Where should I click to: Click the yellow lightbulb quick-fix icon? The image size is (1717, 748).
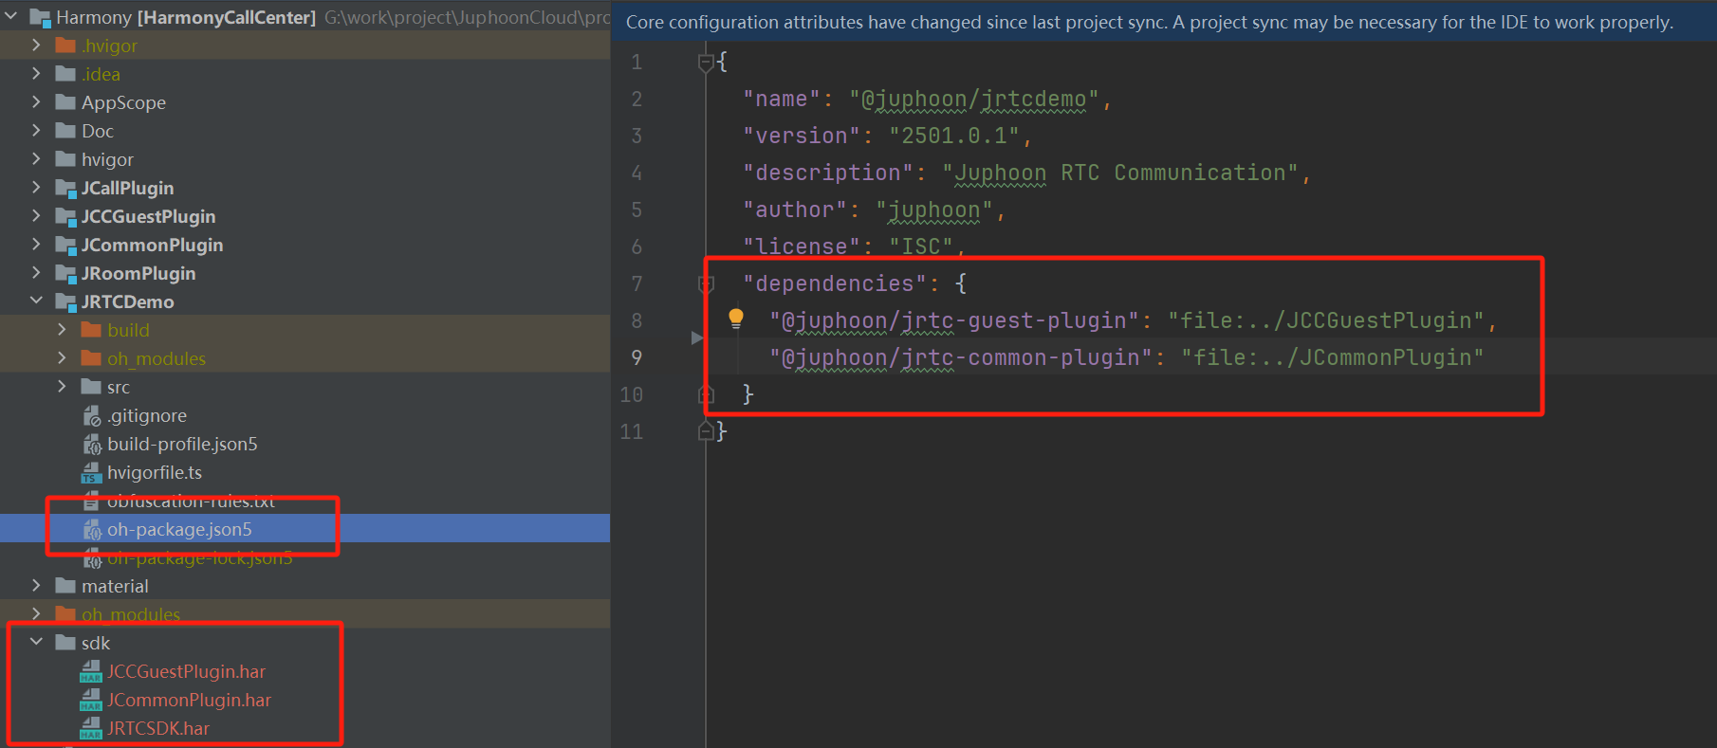tap(736, 319)
